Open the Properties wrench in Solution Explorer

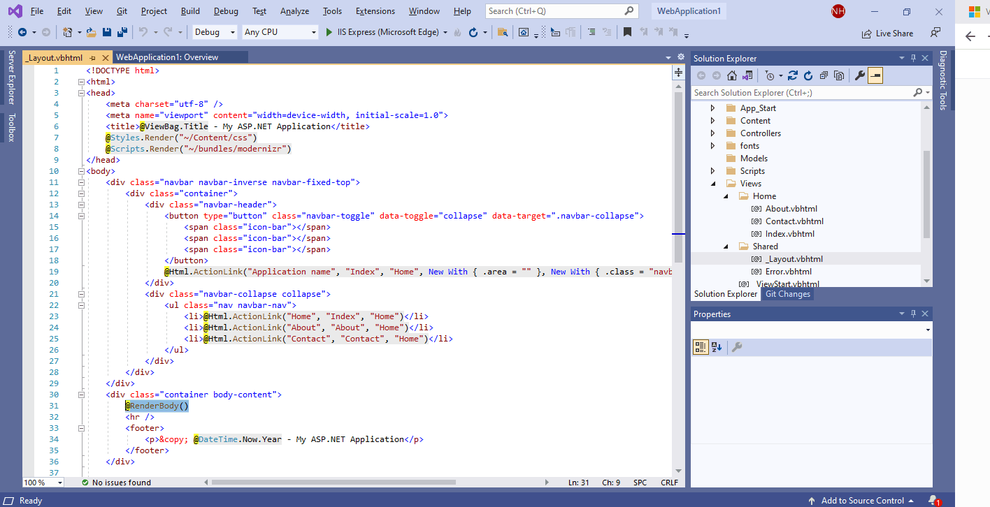coord(859,75)
